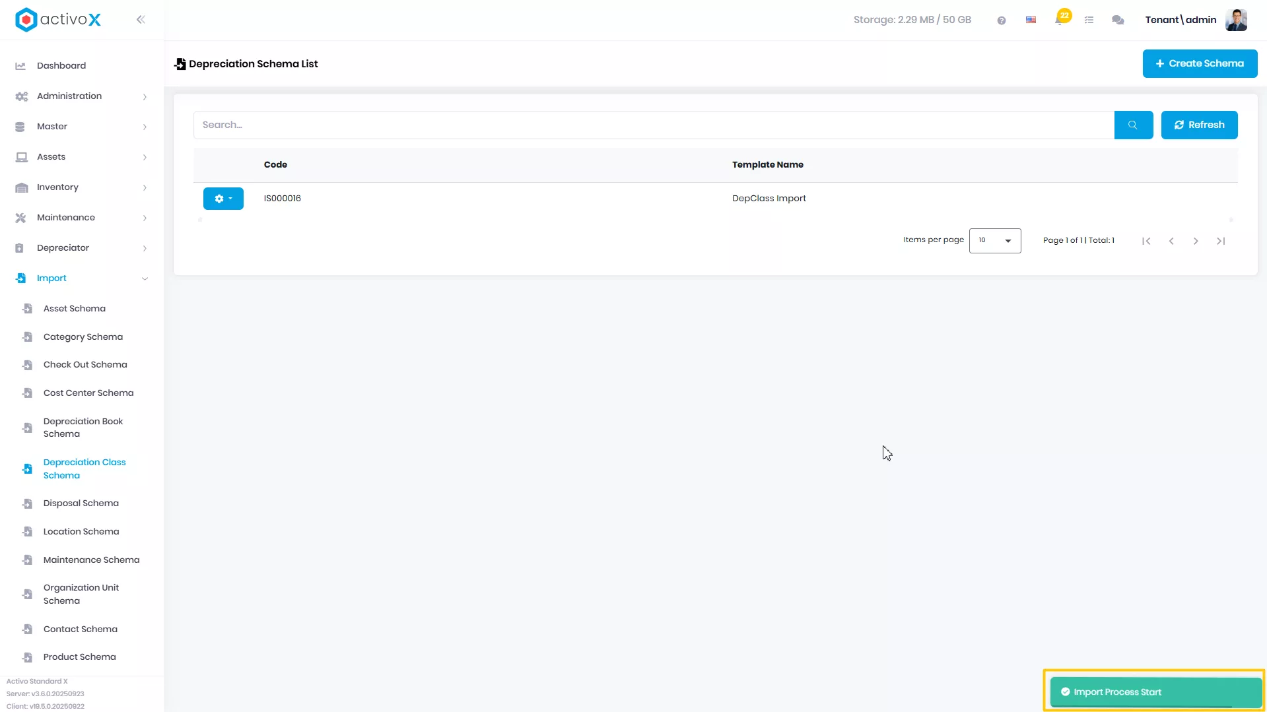1267x712 pixels.
Task: Click the Assets laptop icon
Action: pyautogui.click(x=21, y=157)
